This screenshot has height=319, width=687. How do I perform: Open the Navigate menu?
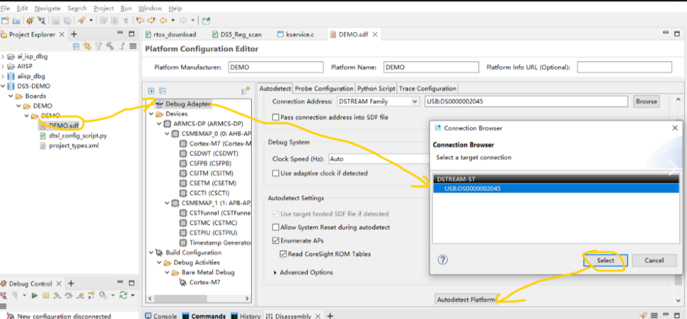coord(48,8)
